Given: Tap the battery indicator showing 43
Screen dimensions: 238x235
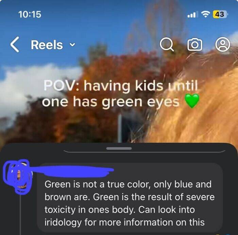Looking at the screenshot, I should [220, 14].
